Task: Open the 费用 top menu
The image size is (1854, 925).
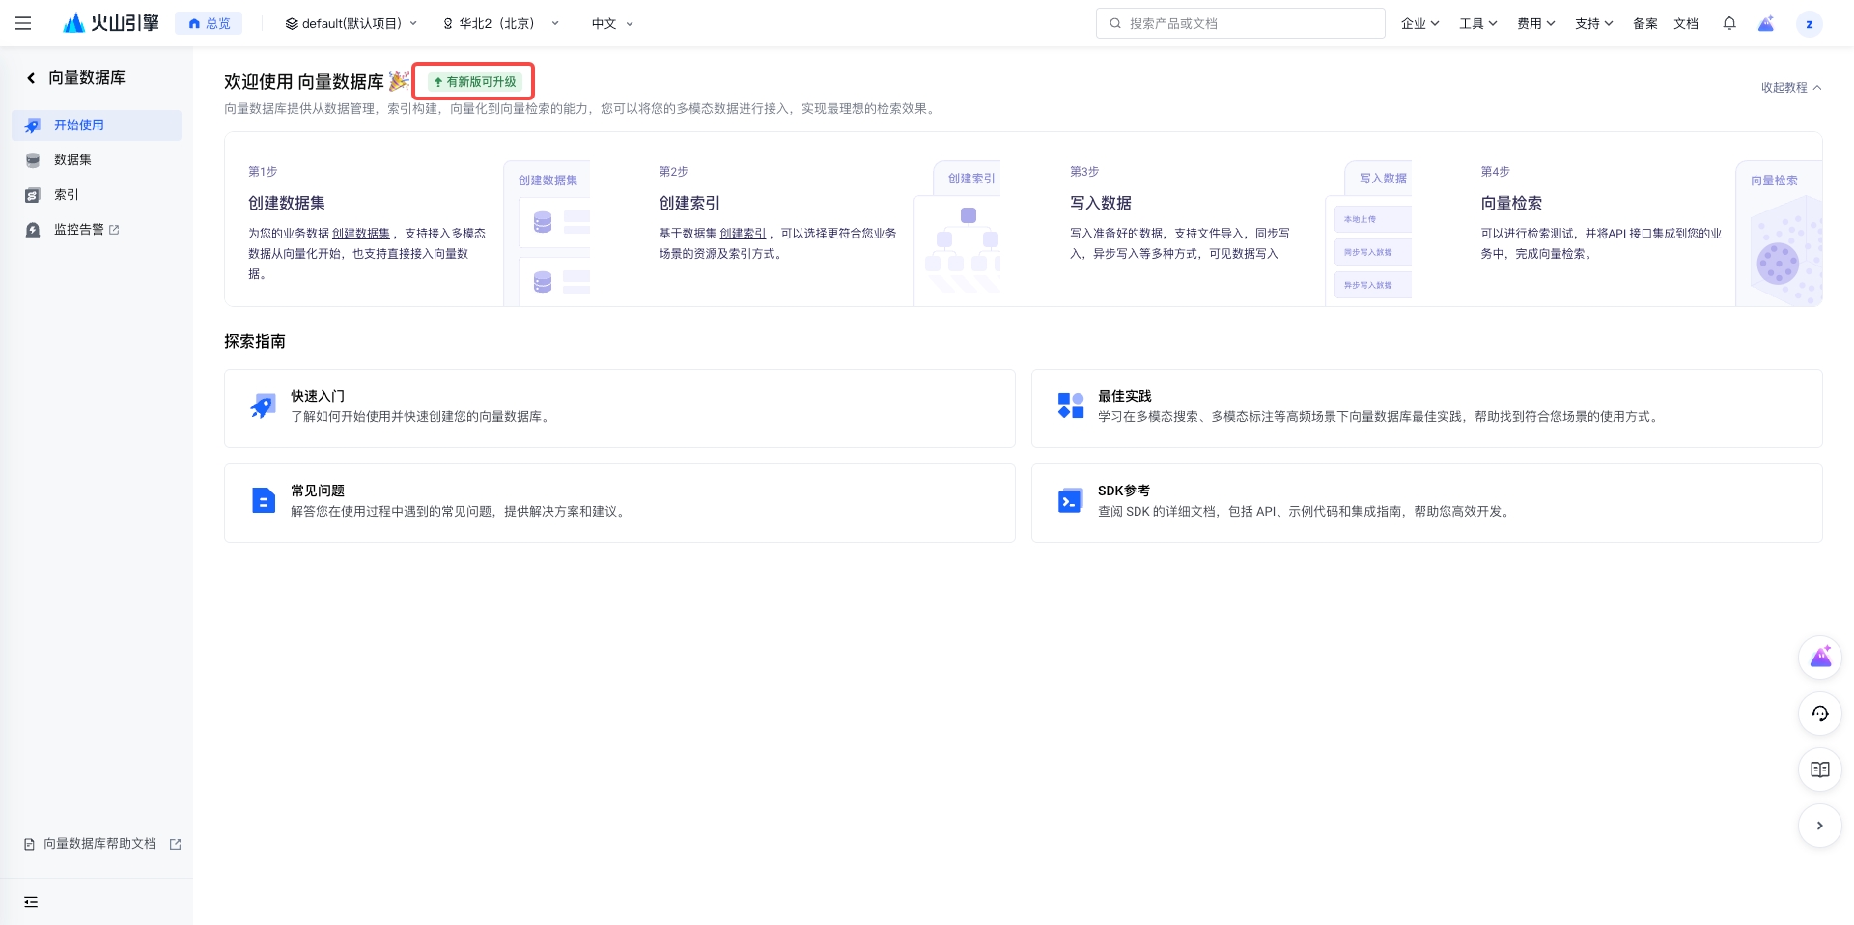Action: point(1535,23)
